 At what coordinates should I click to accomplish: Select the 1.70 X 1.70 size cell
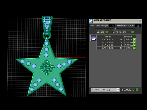[x=107, y=48]
